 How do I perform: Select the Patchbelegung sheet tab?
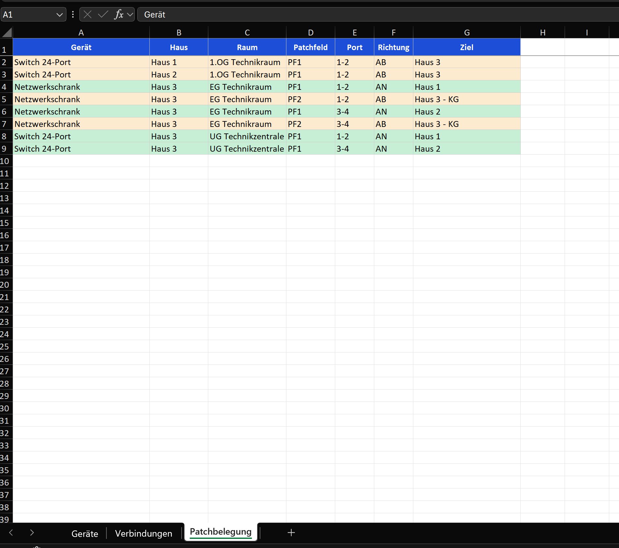tap(221, 532)
